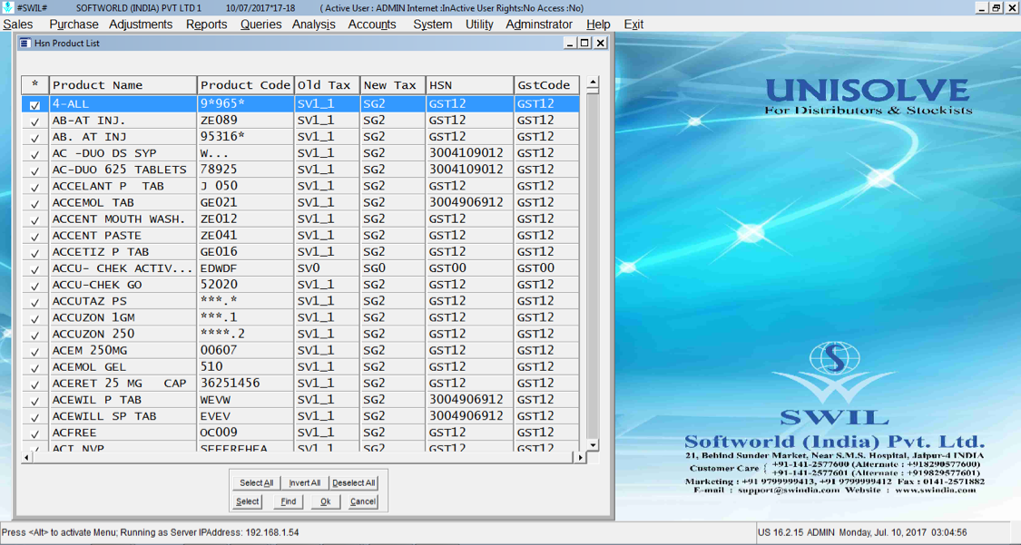Click HSN 3004109012 in AC -DUO DS SYP row
The image size is (1021, 545).
tap(466, 153)
